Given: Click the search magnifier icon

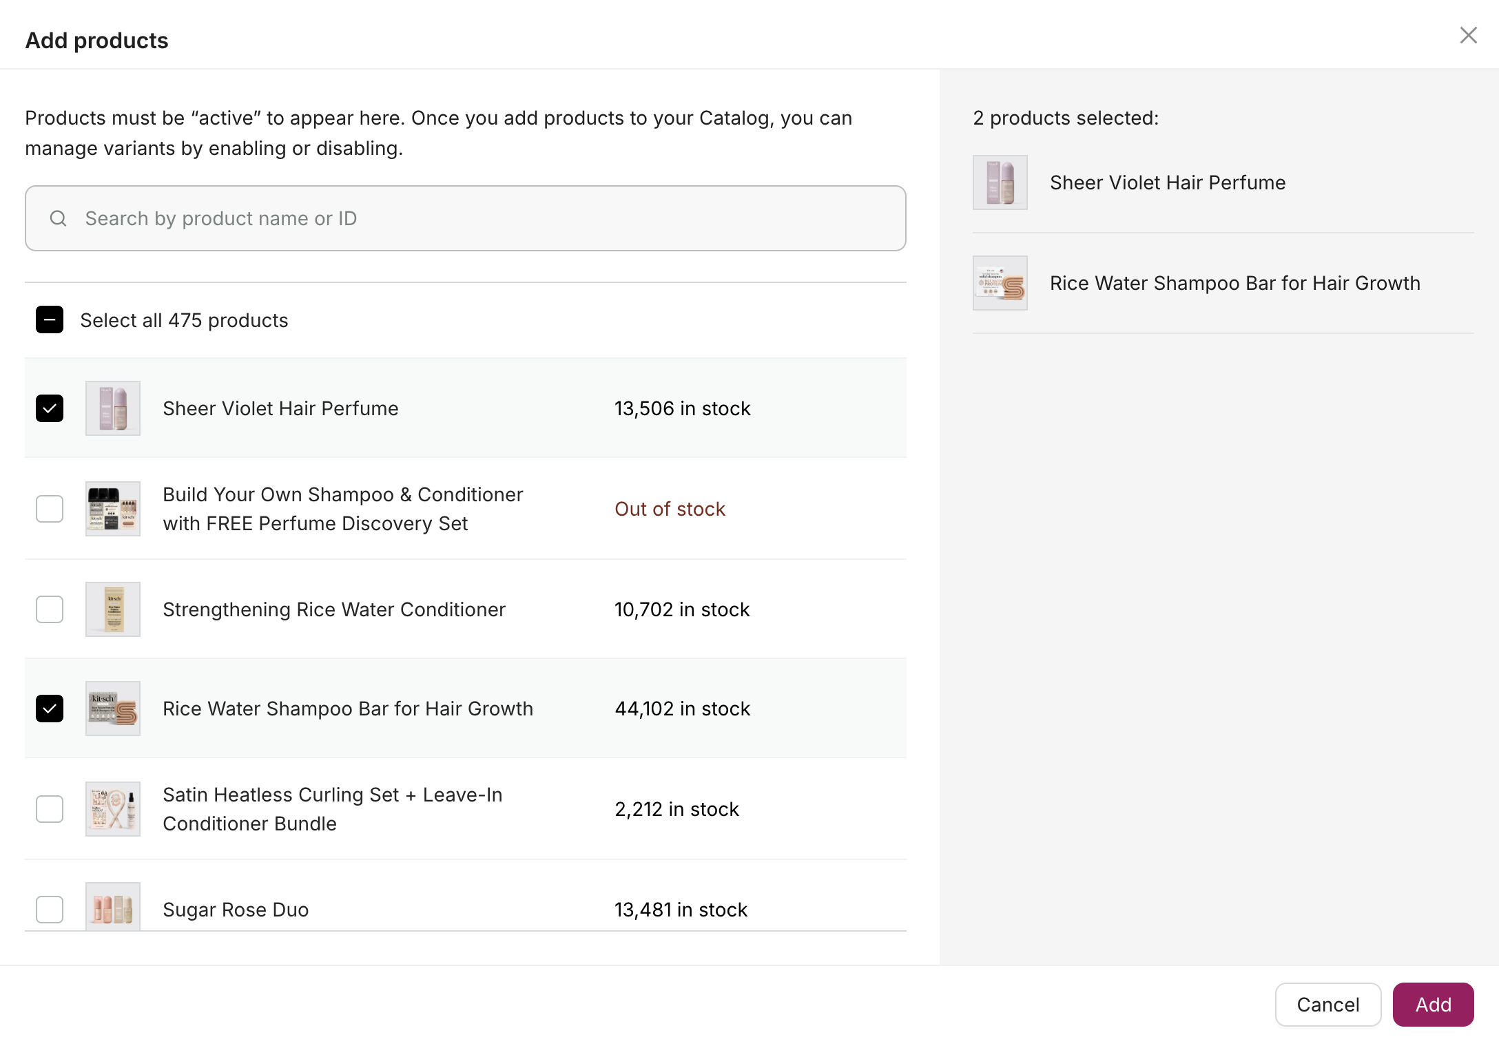Looking at the screenshot, I should (59, 218).
